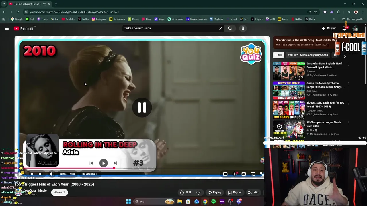Like the video (58 B)
The width and height of the screenshot is (367, 206).
(185, 192)
